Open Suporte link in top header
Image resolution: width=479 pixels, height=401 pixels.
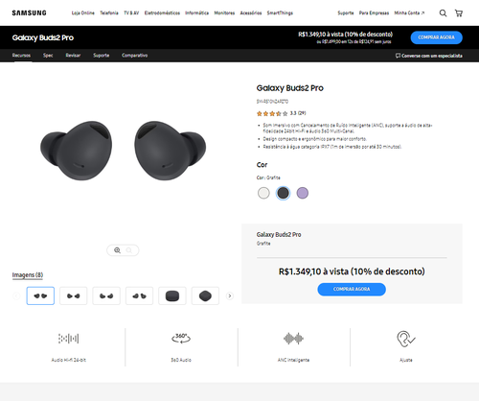[x=346, y=13]
